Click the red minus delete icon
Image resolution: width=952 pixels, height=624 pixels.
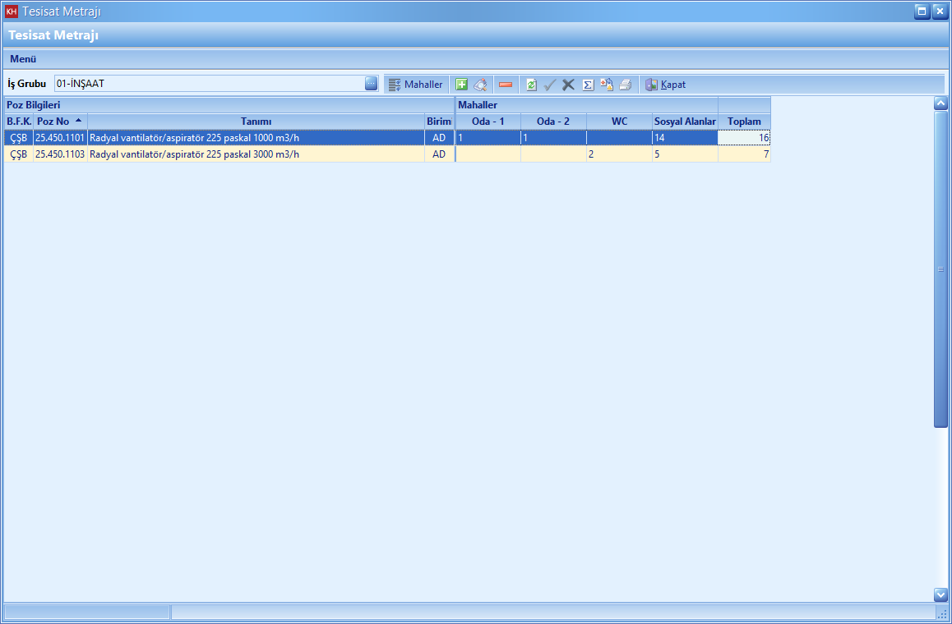click(506, 85)
